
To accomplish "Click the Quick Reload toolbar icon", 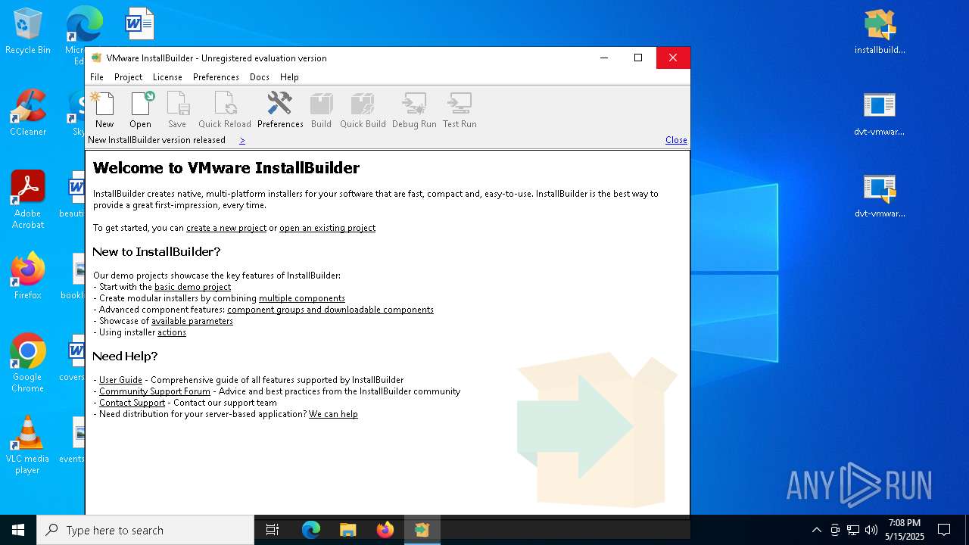I will point(224,111).
